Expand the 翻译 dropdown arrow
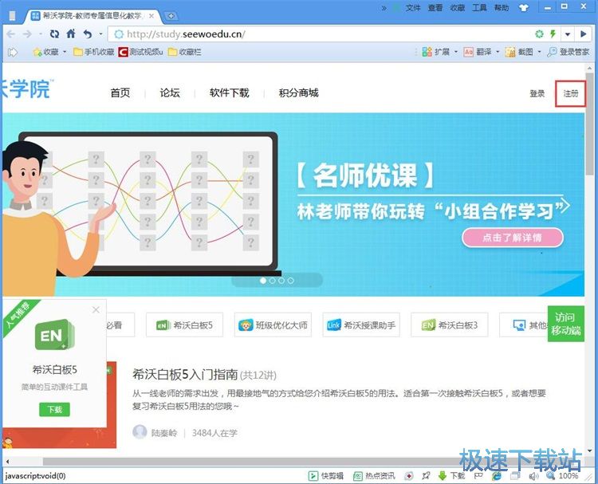Image resolution: width=598 pixels, height=484 pixels. pos(498,52)
